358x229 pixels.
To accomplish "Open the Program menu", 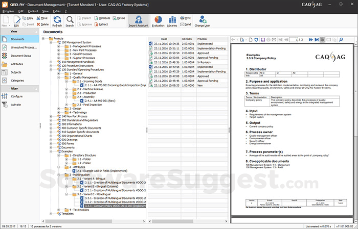I will tap(8, 11).
